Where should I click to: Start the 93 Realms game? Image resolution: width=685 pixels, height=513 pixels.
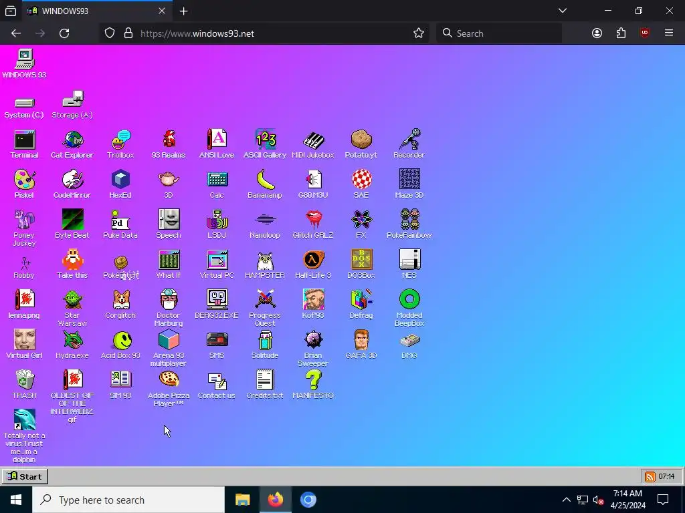(x=169, y=144)
